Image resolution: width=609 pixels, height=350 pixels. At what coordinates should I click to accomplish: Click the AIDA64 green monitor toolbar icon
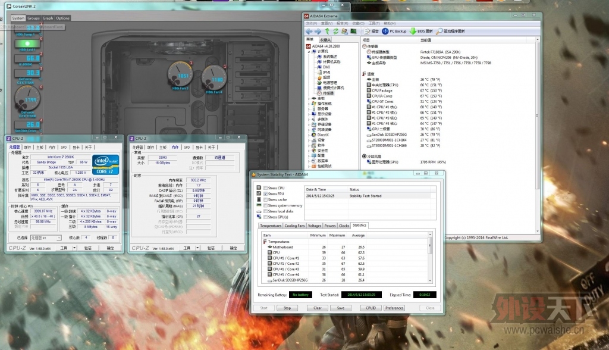coord(353,31)
